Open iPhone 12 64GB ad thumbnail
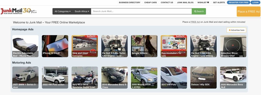The width and height of the screenshot is (261, 95). pos(55,46)
